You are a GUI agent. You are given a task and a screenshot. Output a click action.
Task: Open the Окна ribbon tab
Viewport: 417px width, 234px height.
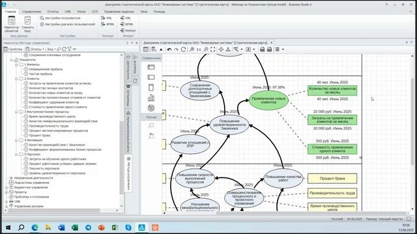[x=143, y=12]
